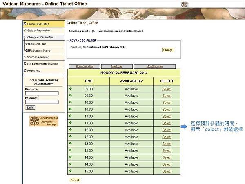Open Musei Vaticani home page banner
The height and width of the screenshot is (184, 245).
point(44,121)
